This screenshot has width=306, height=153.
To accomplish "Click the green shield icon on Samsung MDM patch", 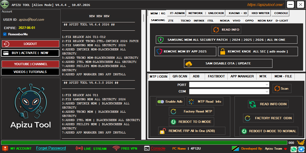I will 160,39.
